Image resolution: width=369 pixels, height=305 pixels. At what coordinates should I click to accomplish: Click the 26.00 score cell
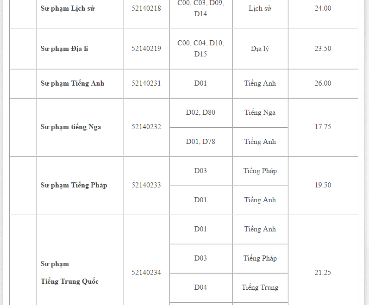[323, 83]
